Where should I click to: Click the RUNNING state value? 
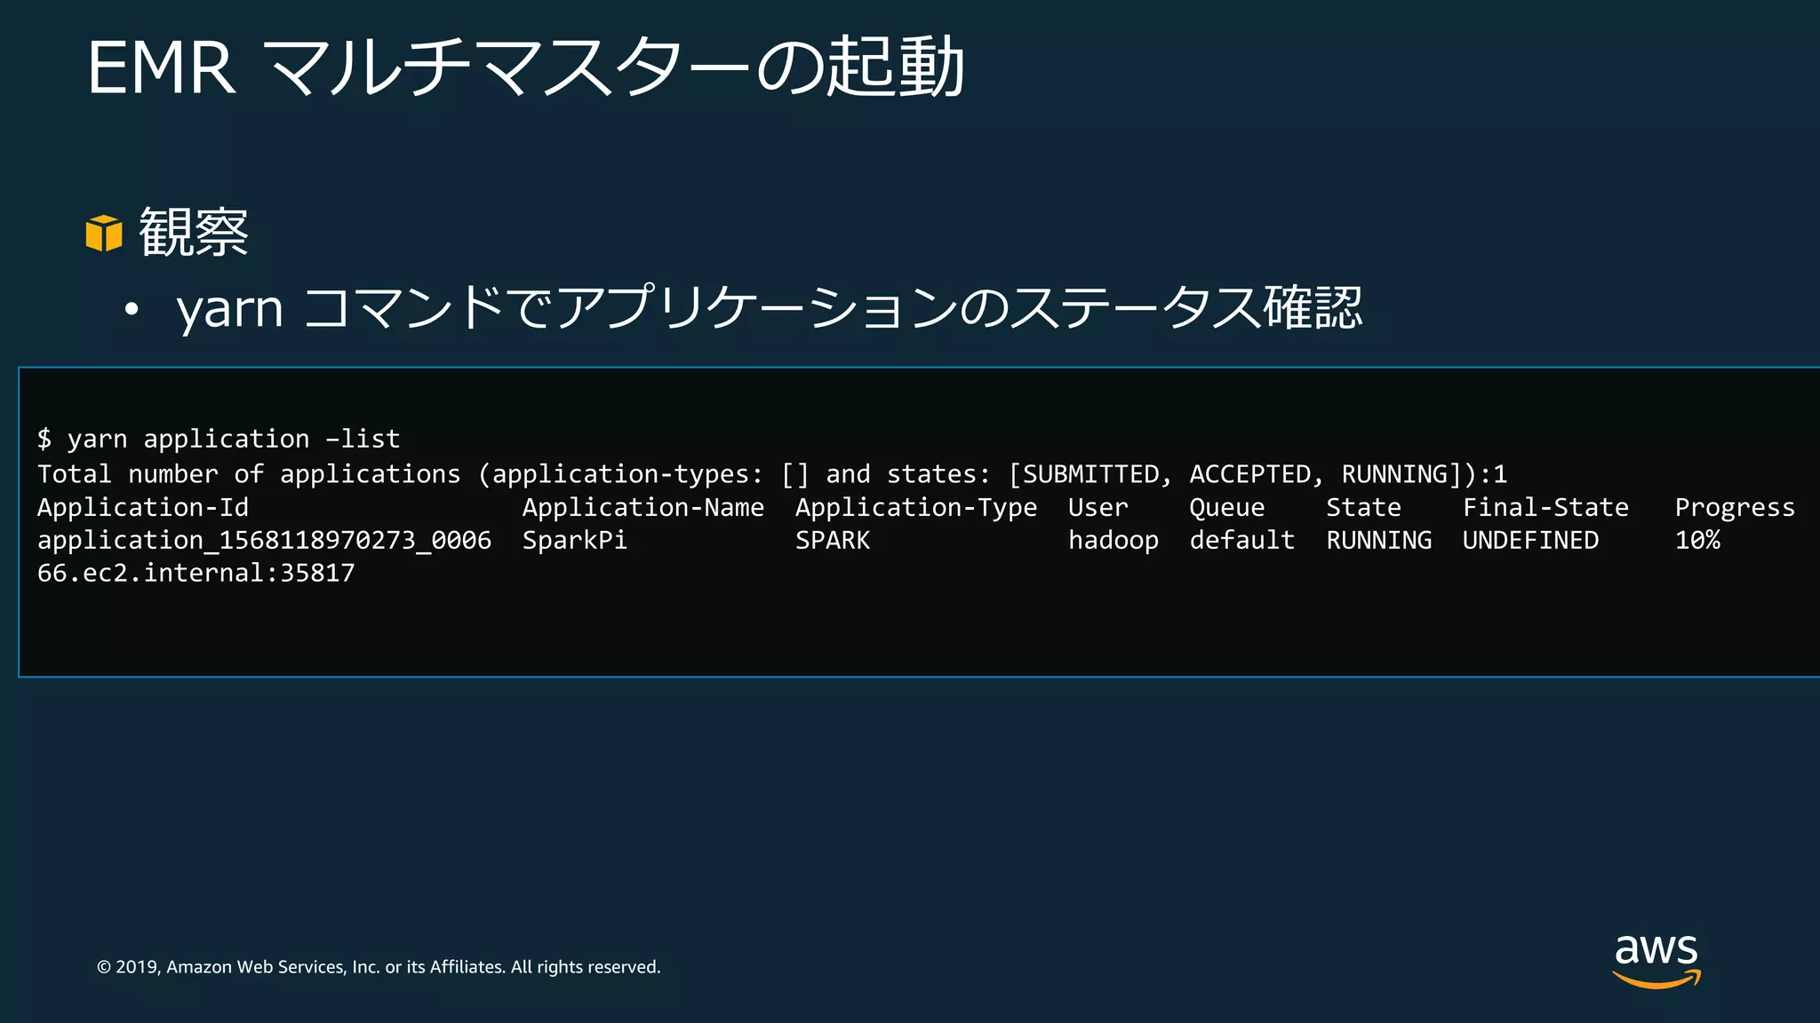1378,540
